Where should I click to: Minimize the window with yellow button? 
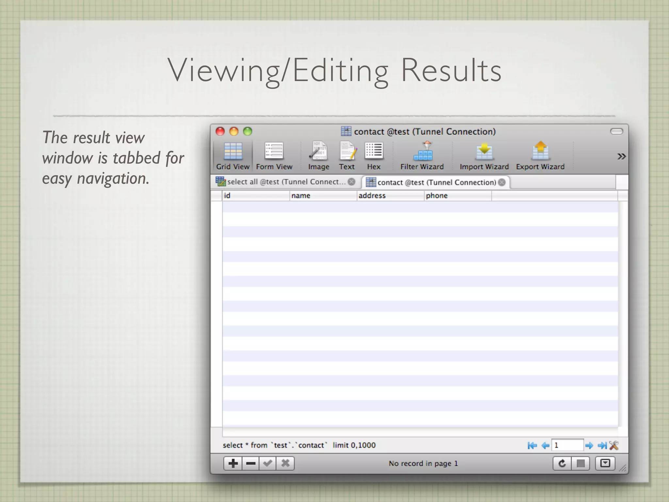click(234, 131)
